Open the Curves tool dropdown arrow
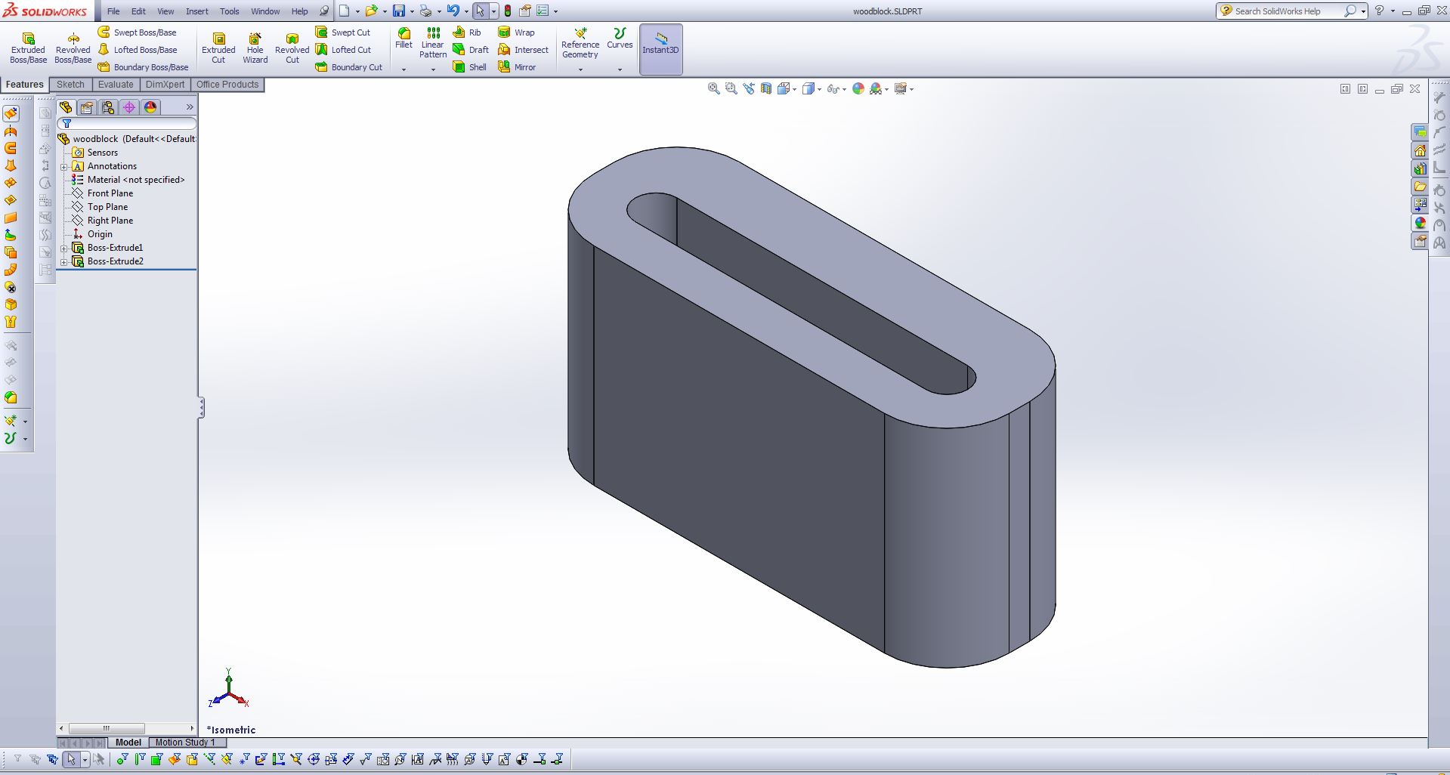1450x775 pixels. coord(620,68)
